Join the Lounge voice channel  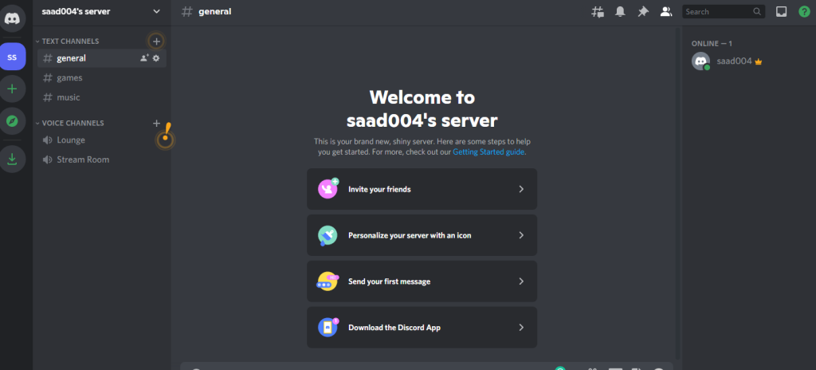coord(102,140)
